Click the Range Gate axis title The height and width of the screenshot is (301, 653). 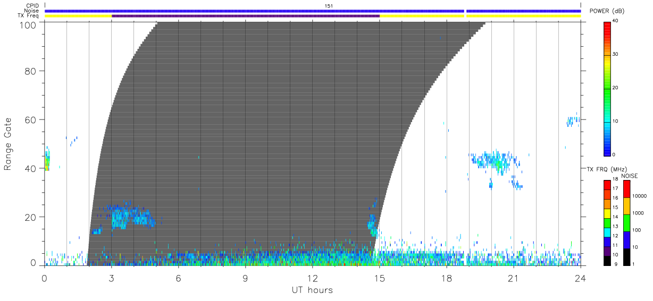8,144
